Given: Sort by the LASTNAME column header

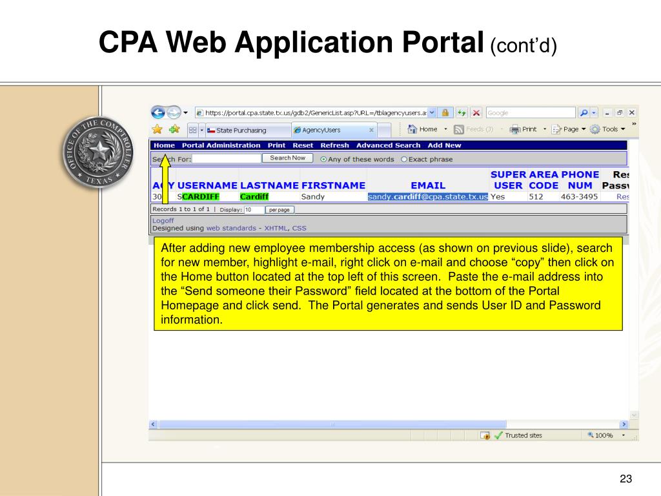Looking at the screenshot, I should pyautogui.click(x=269, y=185).
